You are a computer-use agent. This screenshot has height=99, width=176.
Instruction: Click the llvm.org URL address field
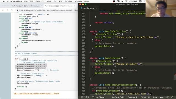pos(48,10)
